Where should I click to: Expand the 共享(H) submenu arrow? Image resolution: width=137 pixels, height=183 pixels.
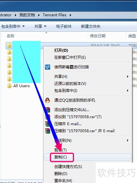[128, 77]
